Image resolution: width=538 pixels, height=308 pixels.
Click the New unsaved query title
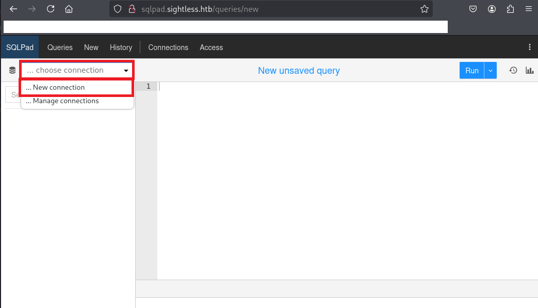coord(299,71)
